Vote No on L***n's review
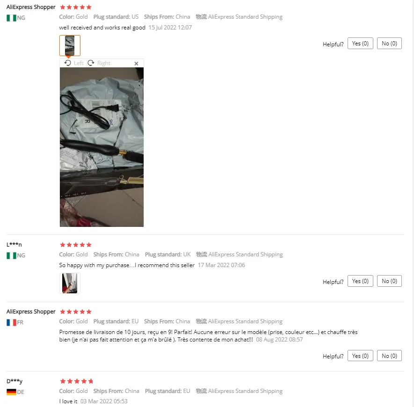 pyautogui.click(x=389, y=281)
